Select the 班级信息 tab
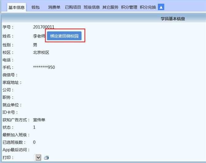The width and height of the screenshot is (206, 163). tap(92, 7)
